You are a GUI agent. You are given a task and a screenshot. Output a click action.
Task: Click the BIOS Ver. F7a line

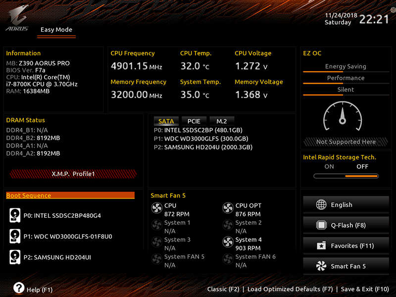click(x=26, y=70)
